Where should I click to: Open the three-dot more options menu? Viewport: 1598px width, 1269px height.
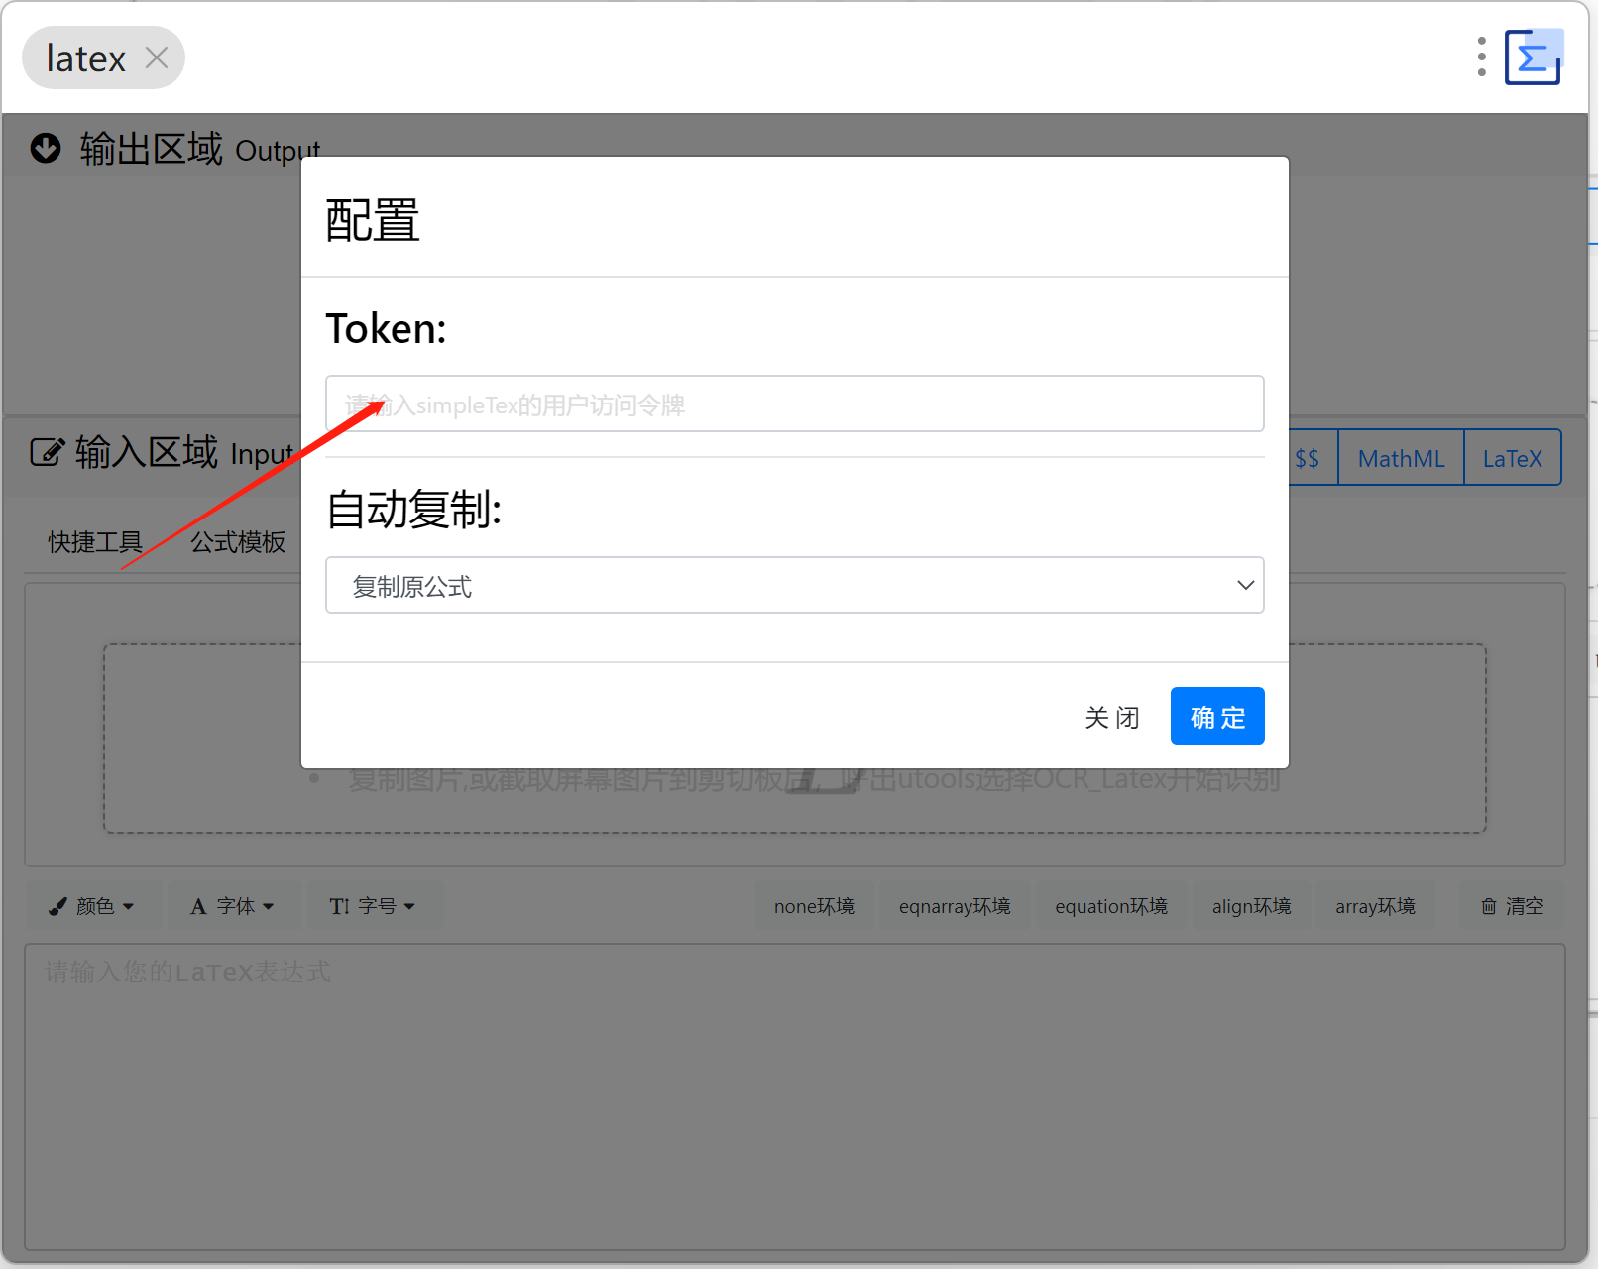pyautogui.click(x=1481, y=58)
